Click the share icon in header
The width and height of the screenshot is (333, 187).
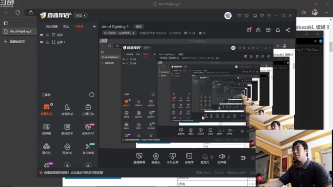click(x=288, y=30)
